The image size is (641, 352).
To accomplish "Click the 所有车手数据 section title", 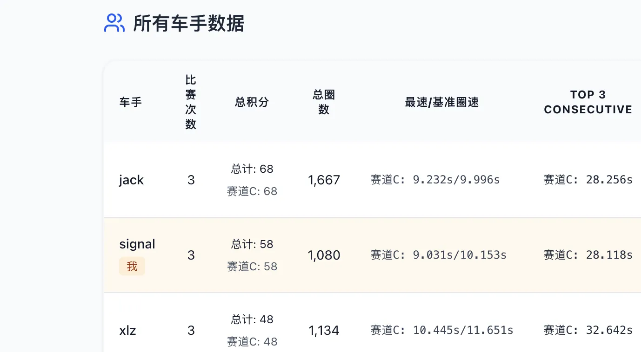I will pos(188,24).
